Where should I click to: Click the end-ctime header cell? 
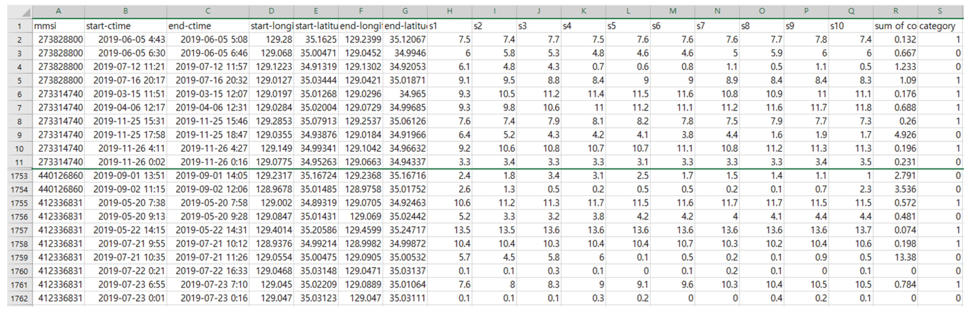pyautogui.click(x=208, y=26)
